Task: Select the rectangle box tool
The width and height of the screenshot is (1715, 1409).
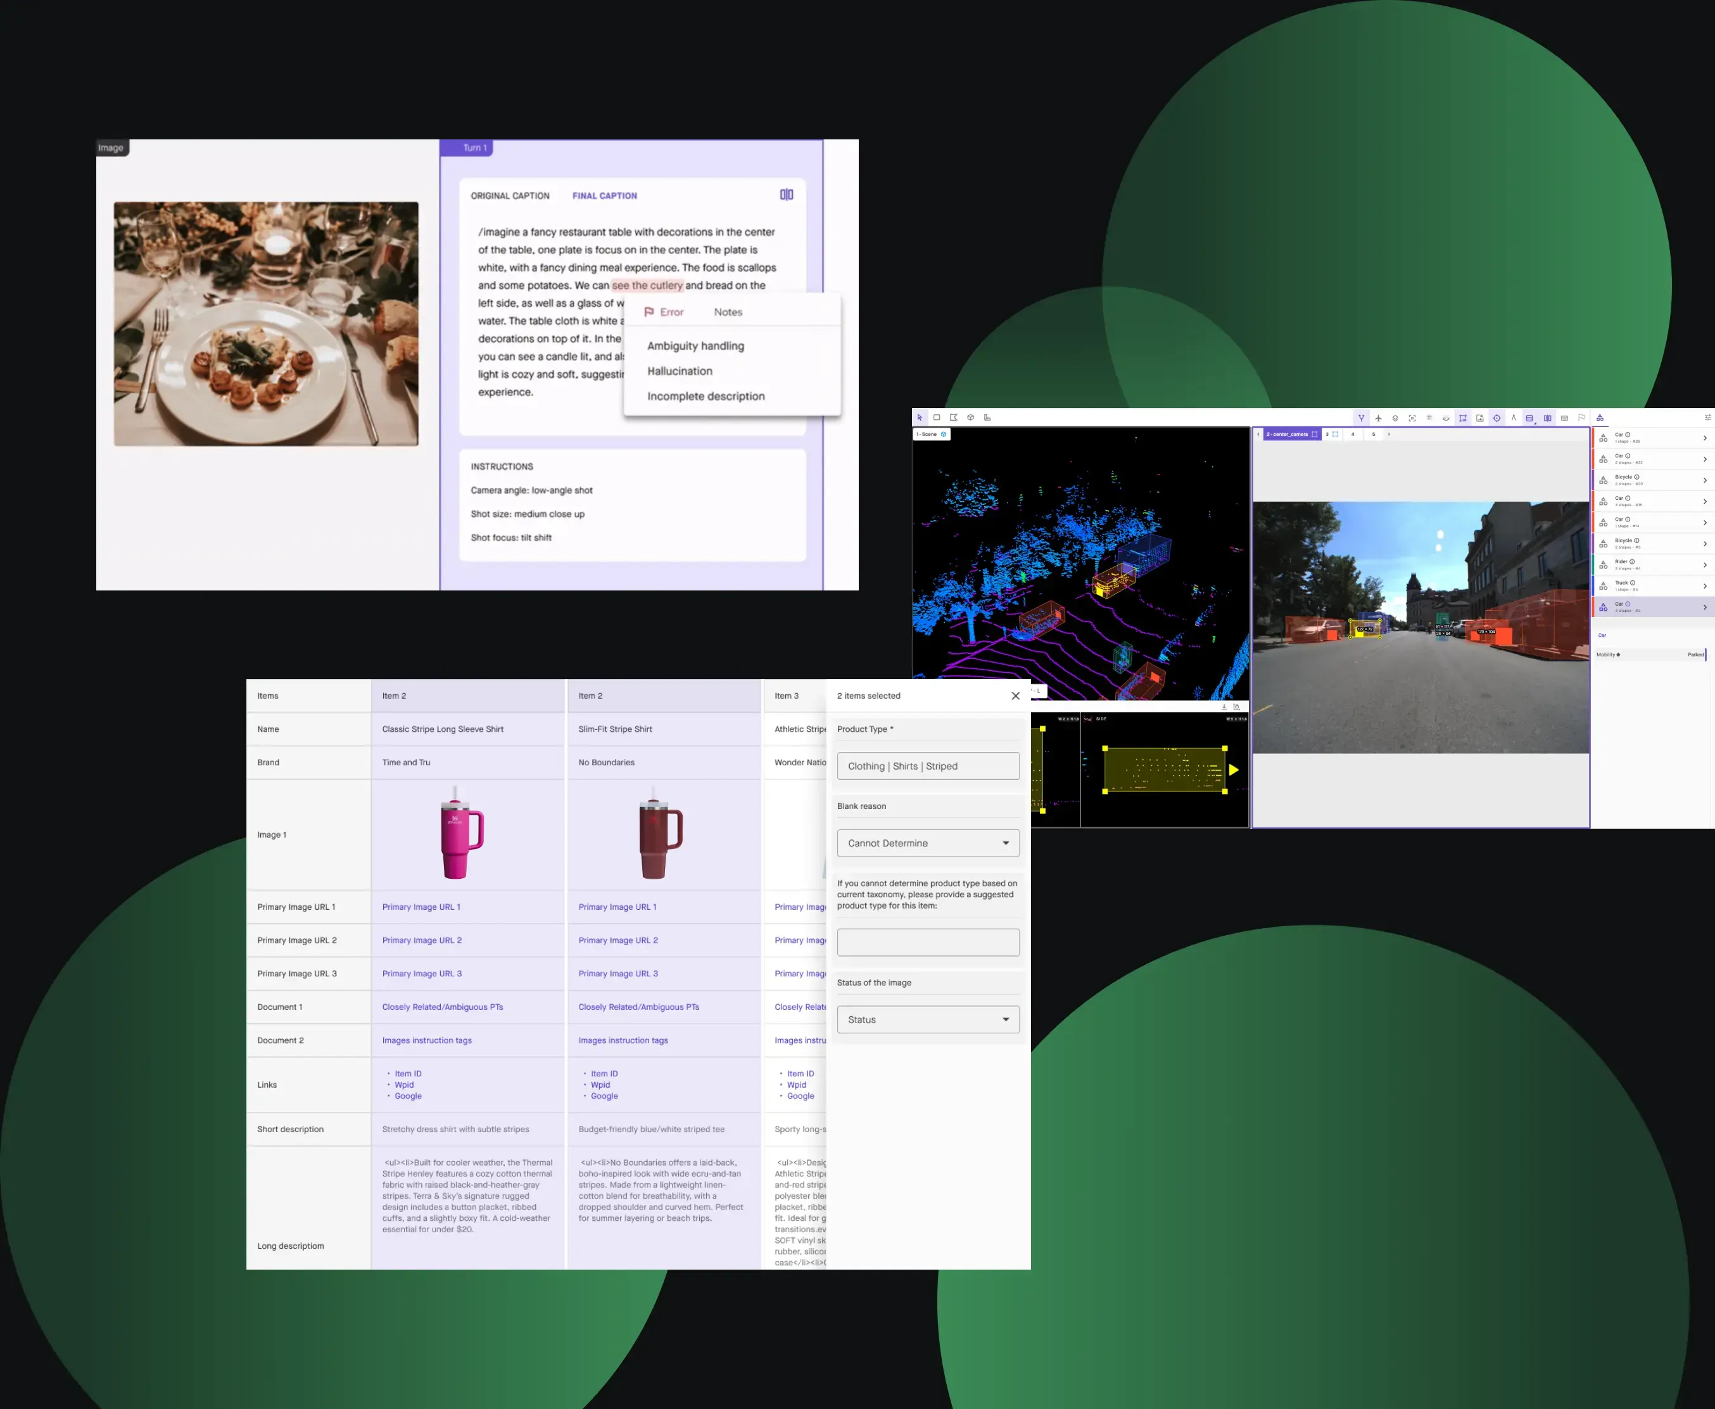Action: tap(936, 418)
